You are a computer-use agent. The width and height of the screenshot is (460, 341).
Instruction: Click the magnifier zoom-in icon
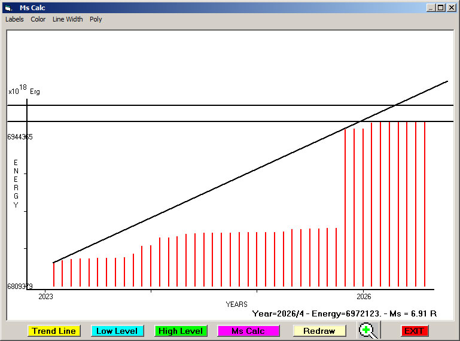[368, 330]
